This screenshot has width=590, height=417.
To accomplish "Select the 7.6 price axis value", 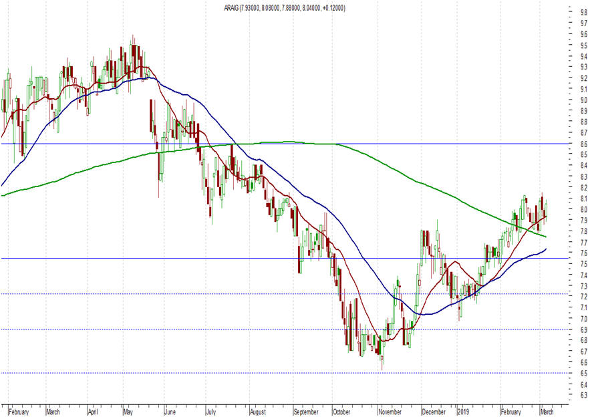I will pos(583,253).
